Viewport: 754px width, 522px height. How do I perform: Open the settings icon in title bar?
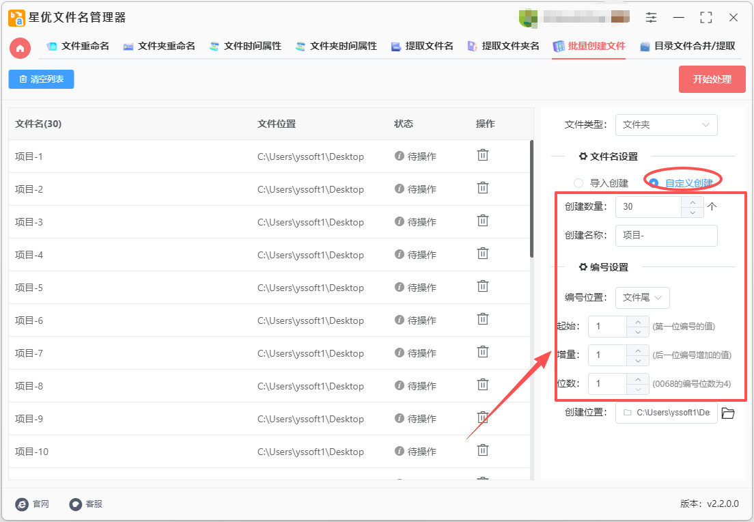652,18
